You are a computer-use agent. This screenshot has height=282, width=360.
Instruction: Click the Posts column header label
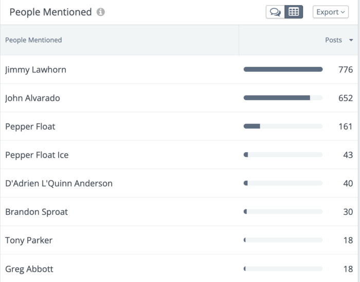pyautogui.click(x=333, y=40)
